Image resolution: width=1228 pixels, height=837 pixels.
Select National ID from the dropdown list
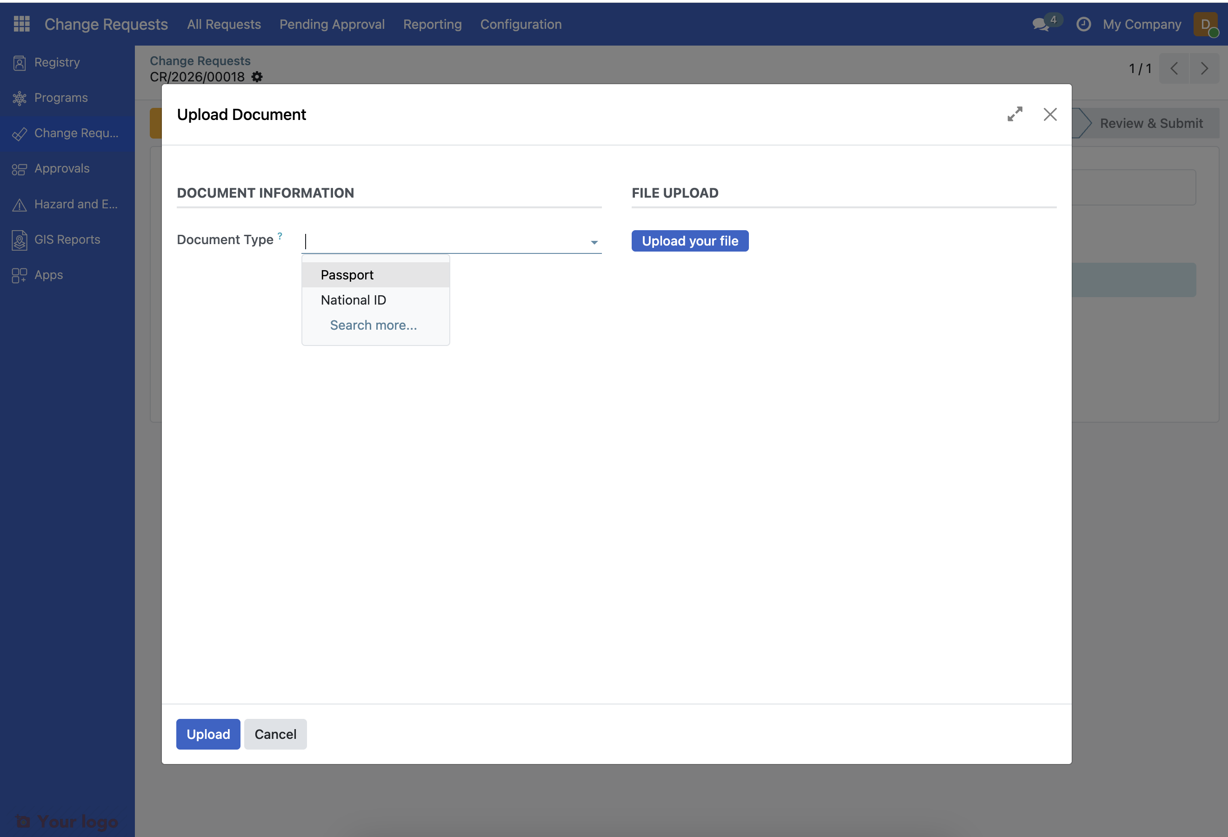(376, 300)
